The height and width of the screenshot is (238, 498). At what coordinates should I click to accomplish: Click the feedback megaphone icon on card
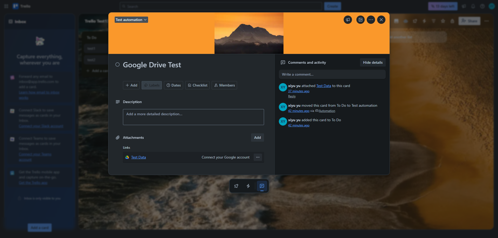point(348,20)
